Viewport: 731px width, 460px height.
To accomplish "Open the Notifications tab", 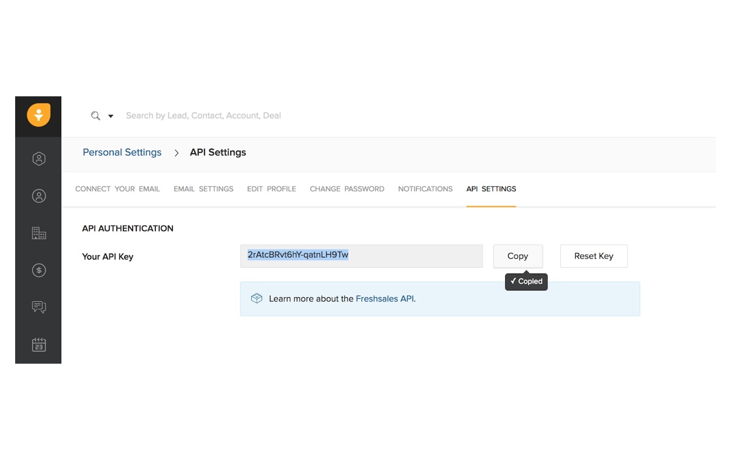I will click(425, 189).
